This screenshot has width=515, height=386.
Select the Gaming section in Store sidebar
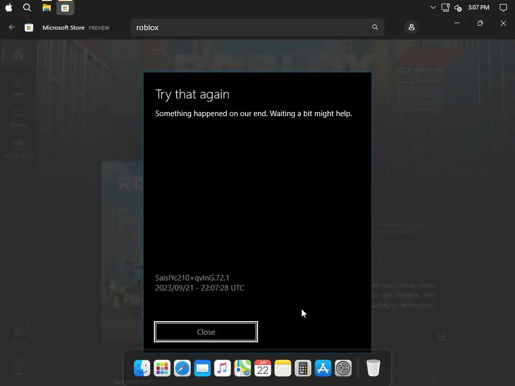18,118
